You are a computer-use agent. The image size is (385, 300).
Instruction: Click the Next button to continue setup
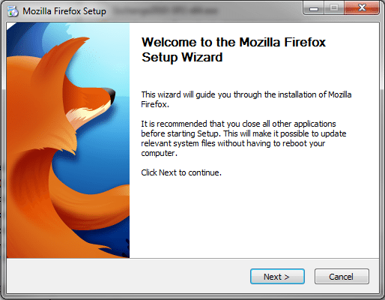[x=277, y=277]
